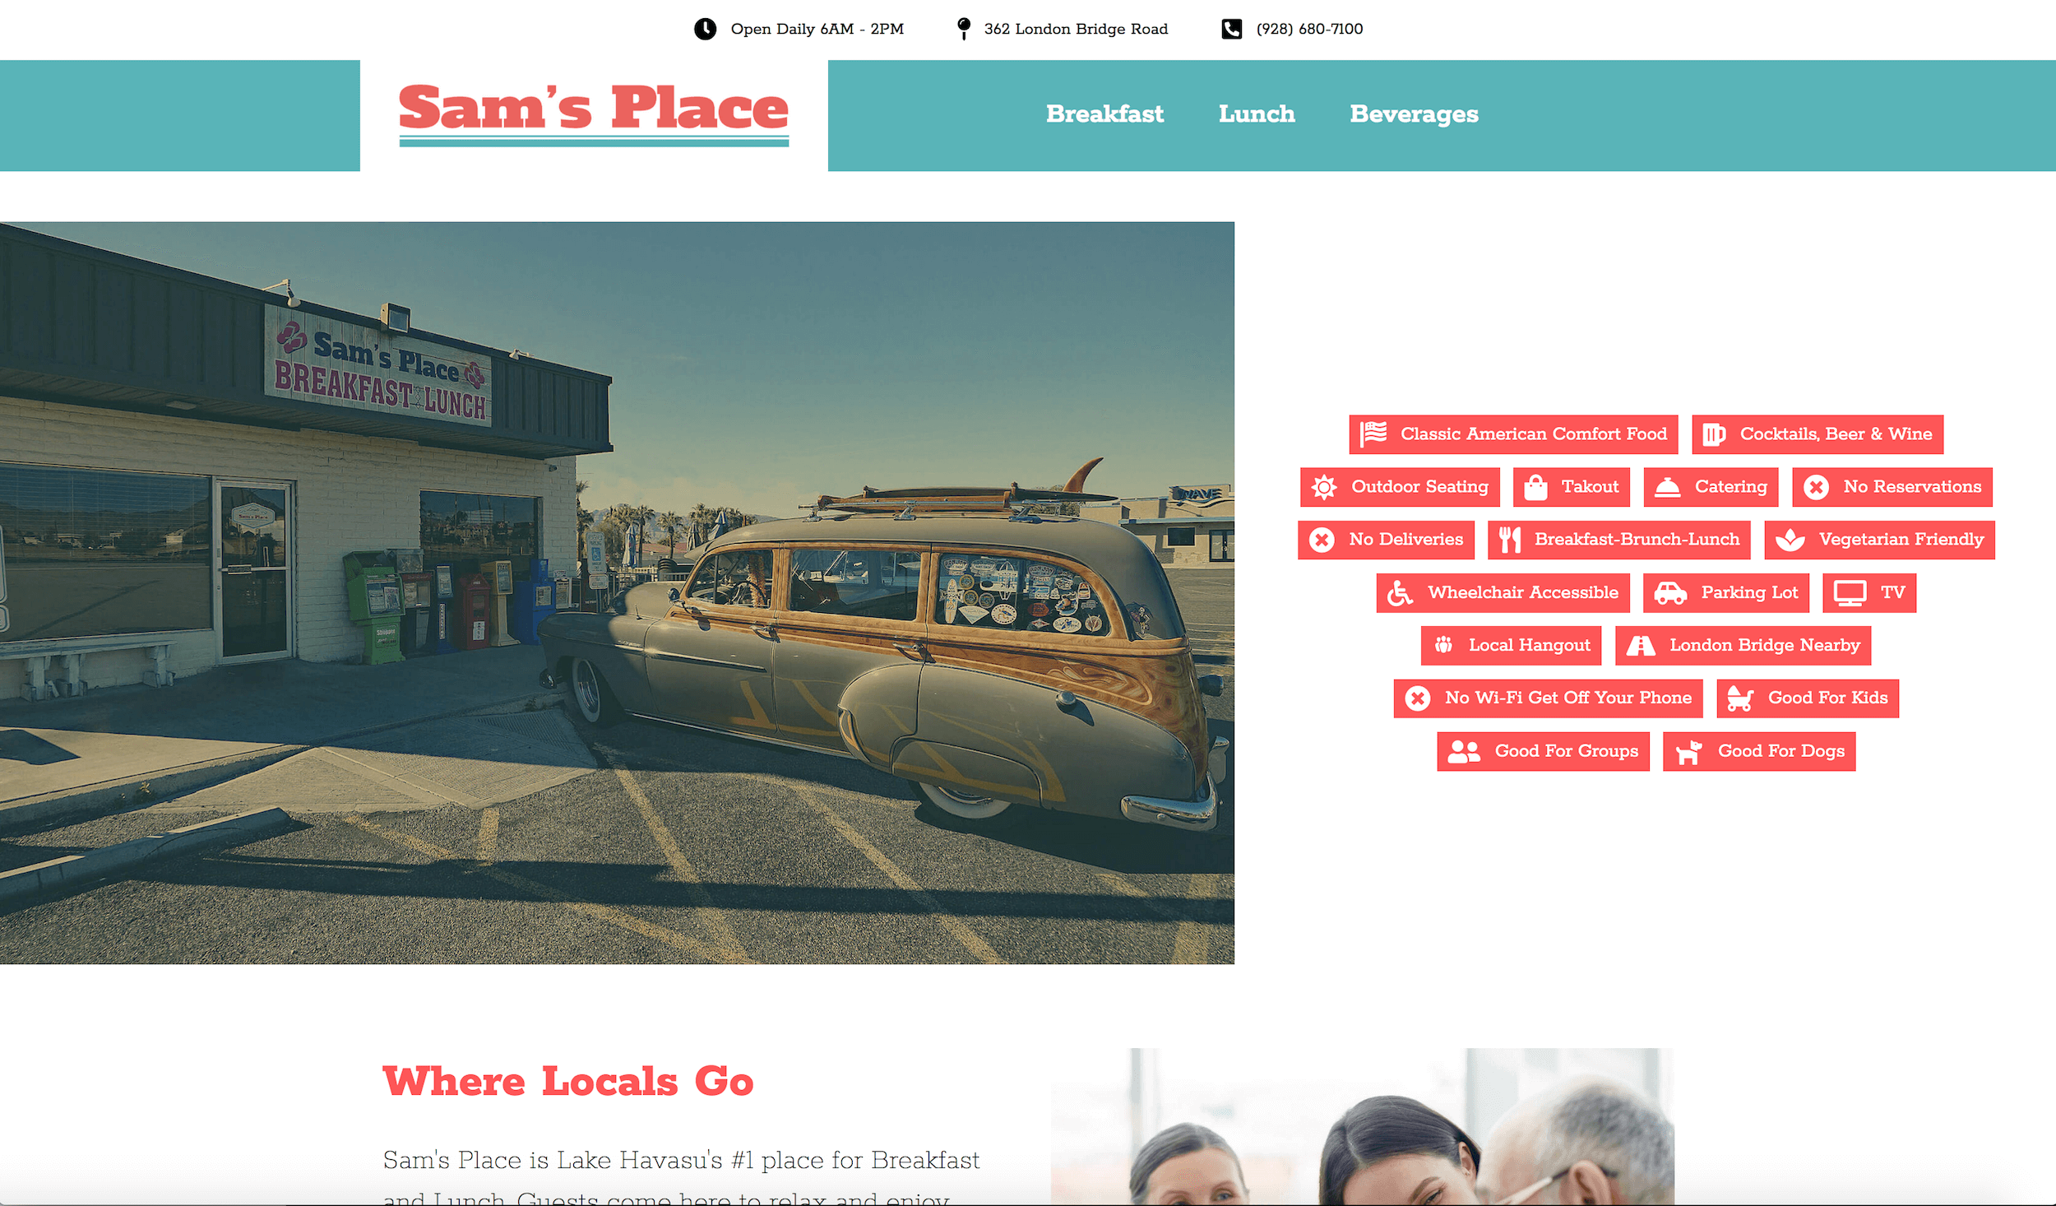This screenshot has width=2056, height=1206.
Task: Open the Beverages menu page
Action: tap(1414, 114)
